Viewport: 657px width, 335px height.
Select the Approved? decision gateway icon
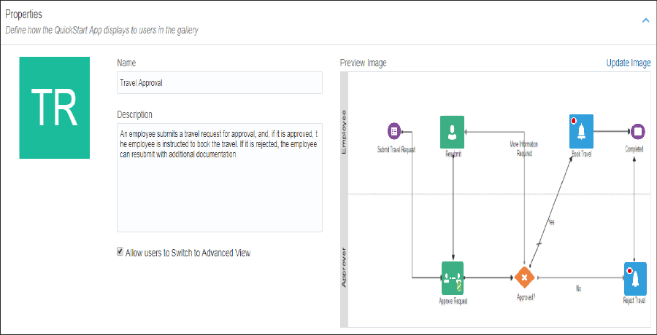[x=524, y=277]
